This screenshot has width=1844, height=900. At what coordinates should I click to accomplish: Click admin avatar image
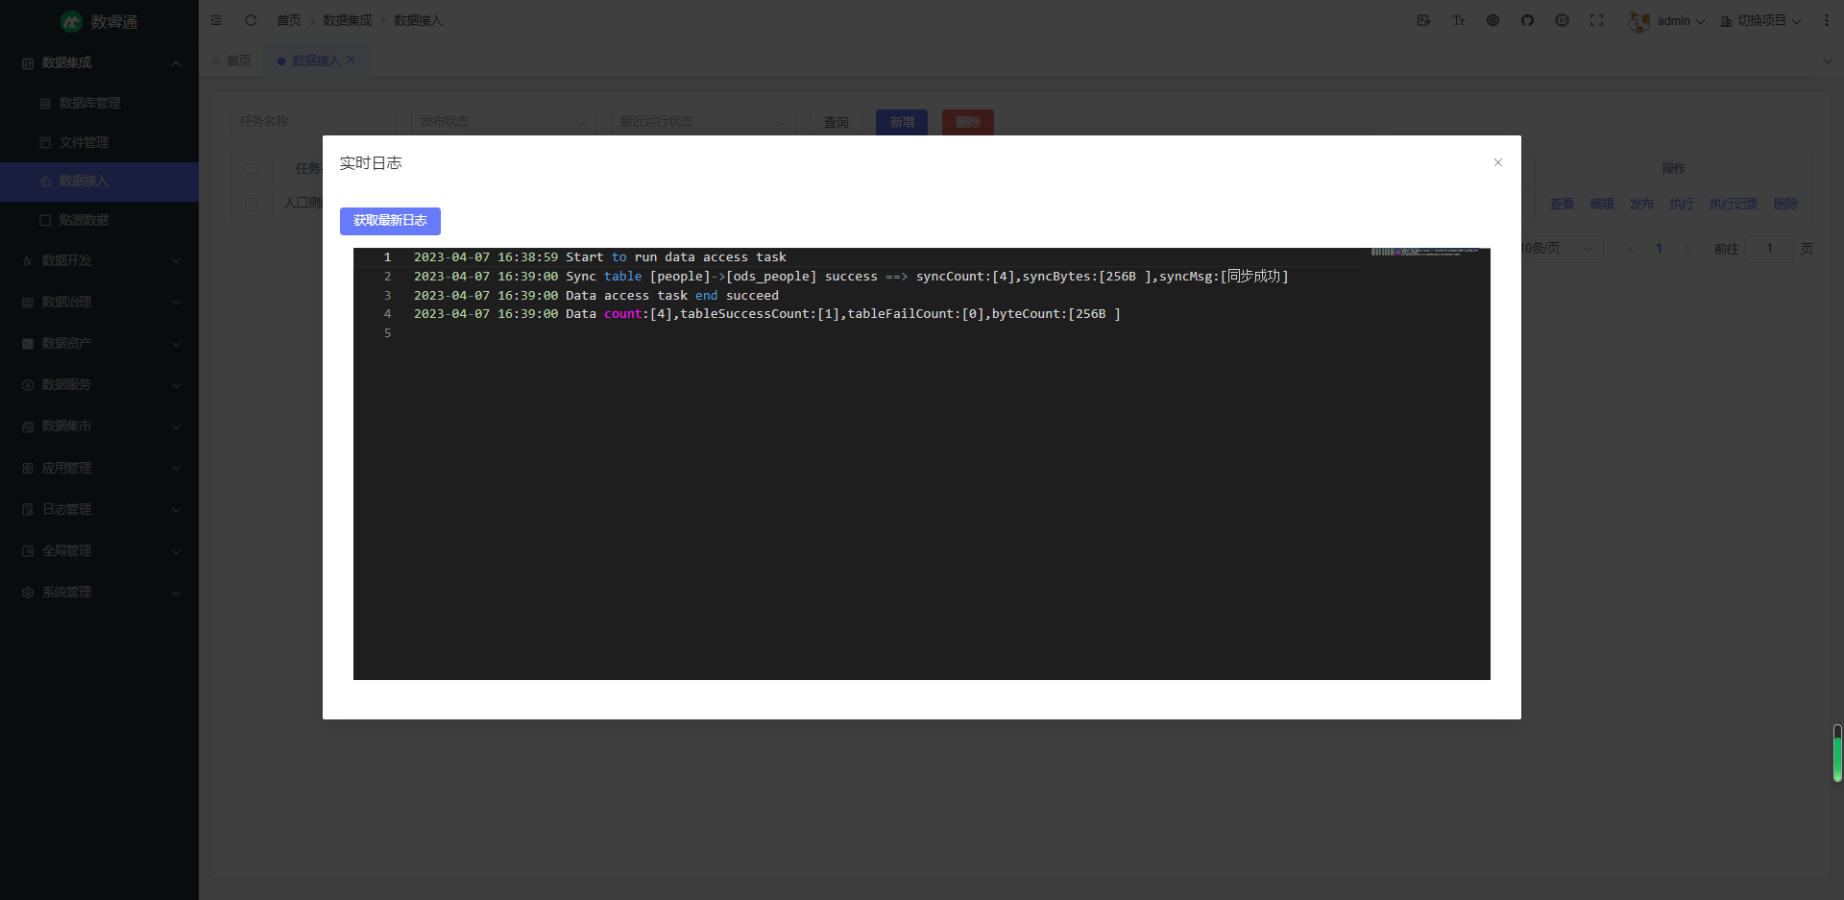click(1638, 20)
